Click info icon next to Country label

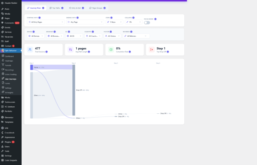point(93,32)
